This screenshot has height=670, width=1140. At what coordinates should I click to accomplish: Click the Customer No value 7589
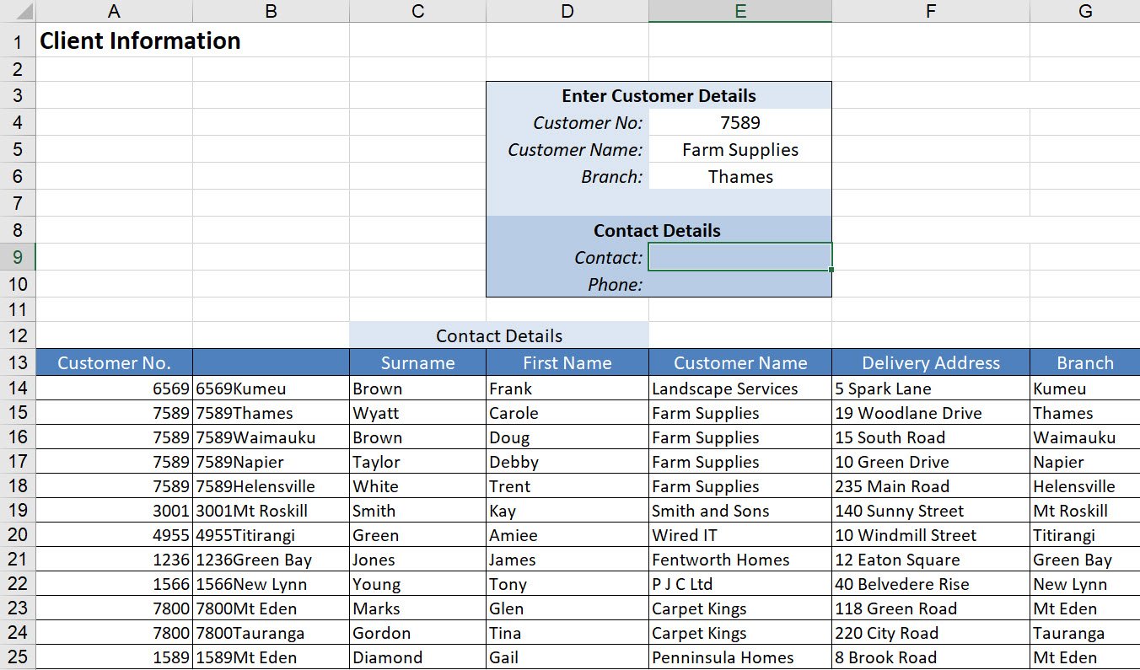[x=740, y=122]
